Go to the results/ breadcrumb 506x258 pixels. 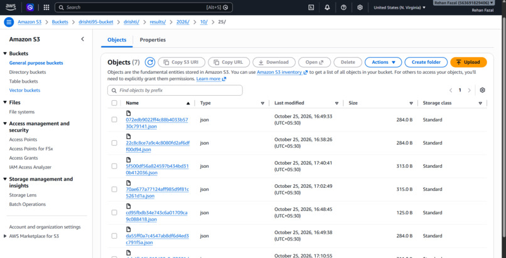click(x=158, y=22)
